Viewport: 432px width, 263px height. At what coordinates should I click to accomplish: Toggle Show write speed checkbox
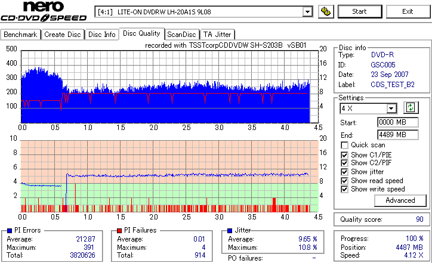point(344,189)
